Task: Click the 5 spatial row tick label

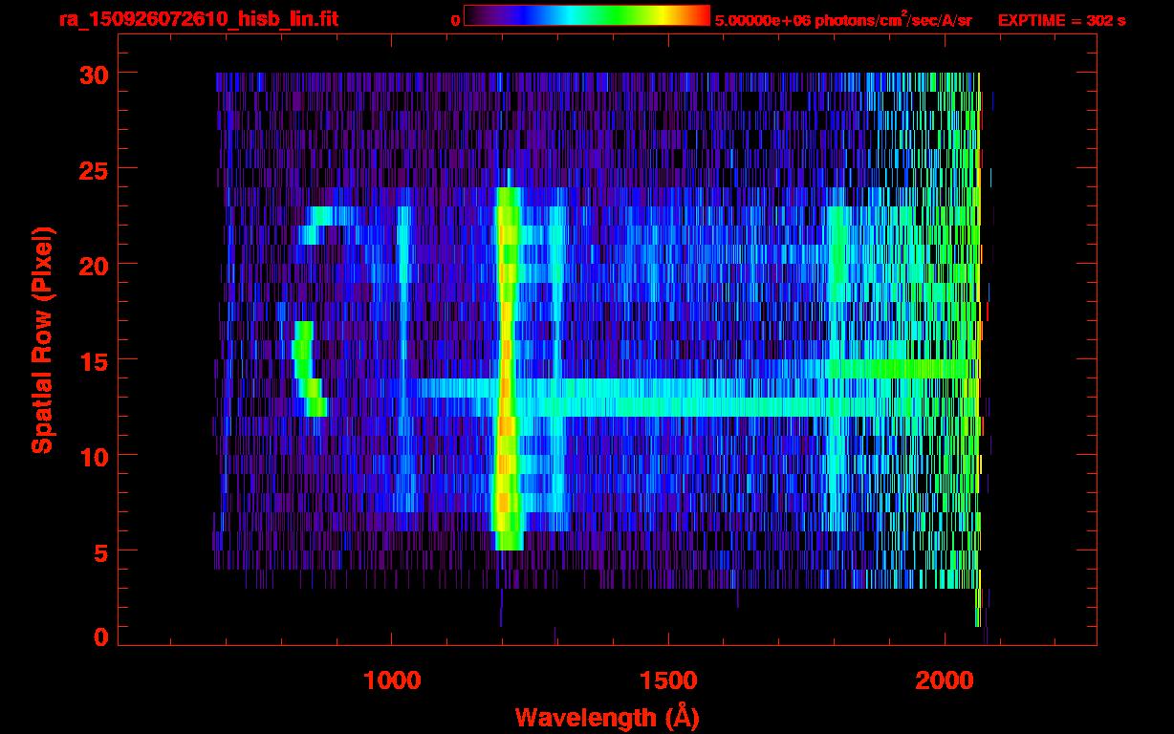Action: 100,551
